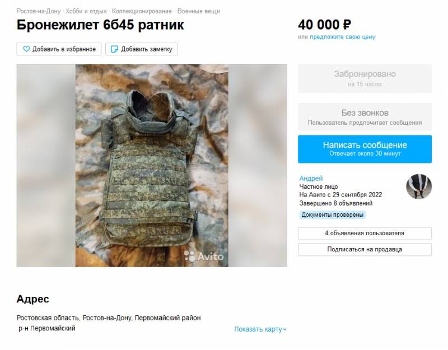Click the heart icon for favorites

click(x=26, y=49)
